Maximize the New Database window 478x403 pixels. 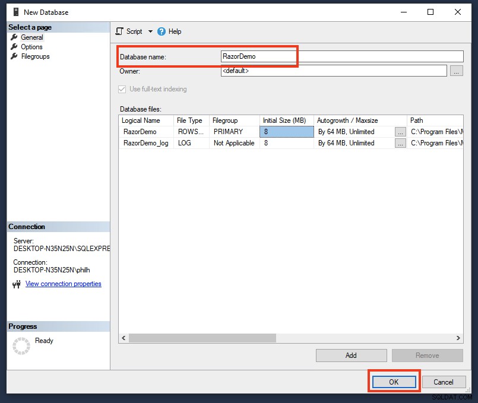430,12
